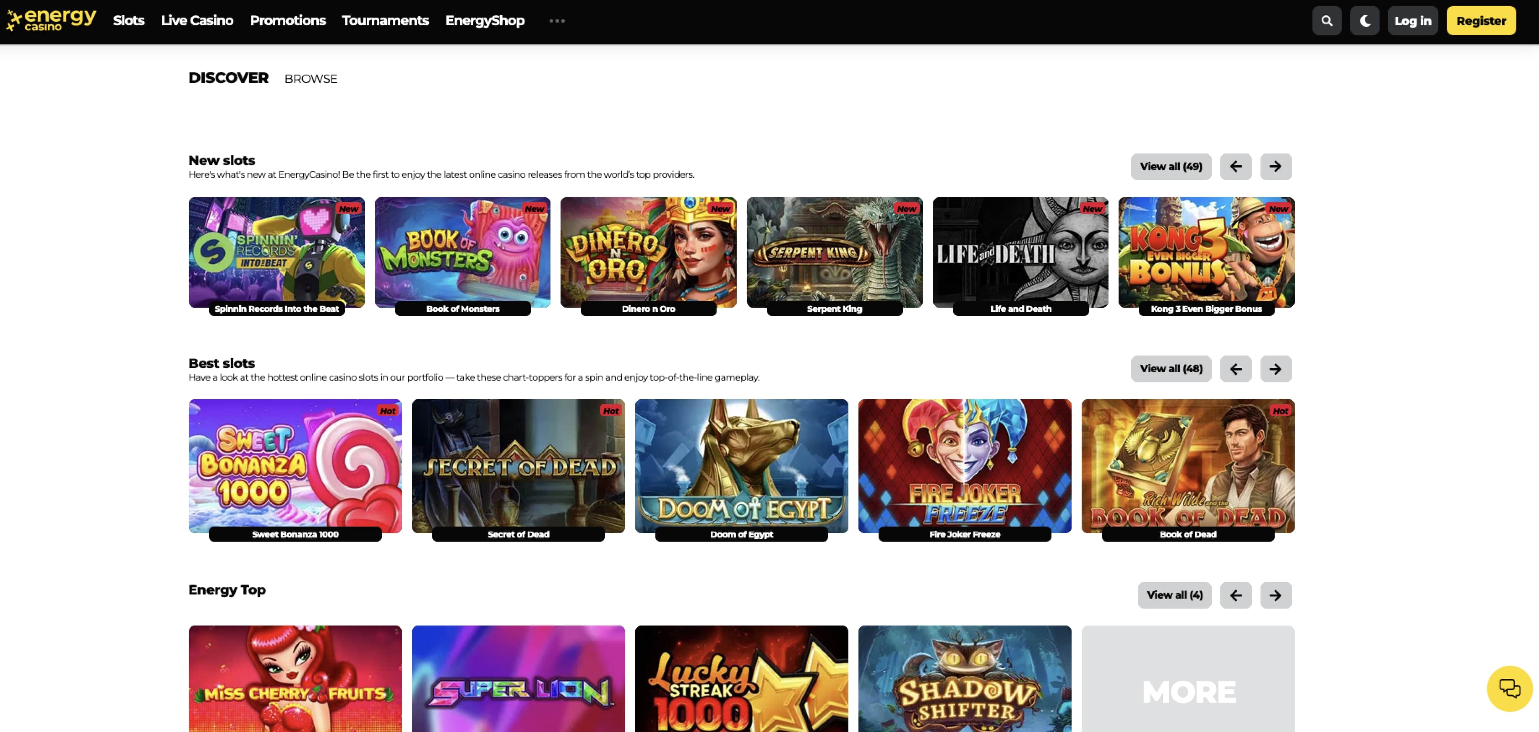Open the Slots menu item
1539x732 pixels.
coord(128,21)
